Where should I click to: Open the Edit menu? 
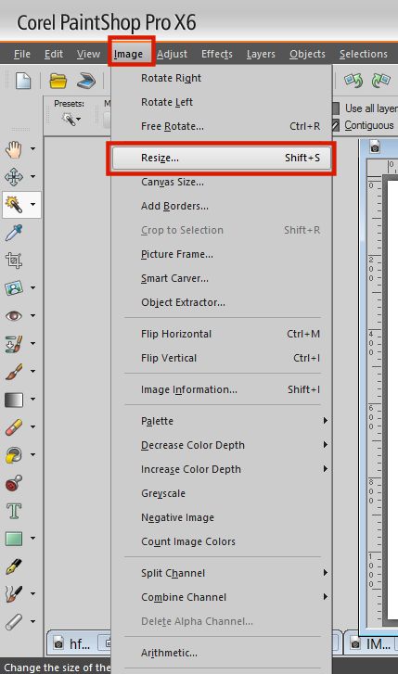pyautogui.click(x=54, y=54)
